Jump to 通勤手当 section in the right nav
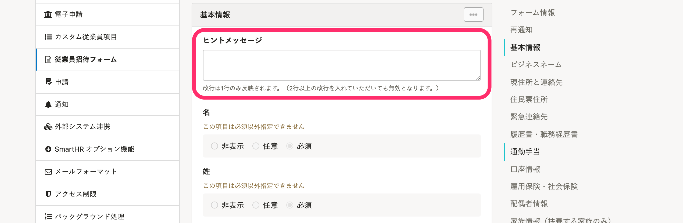 [x=525, y=152]
